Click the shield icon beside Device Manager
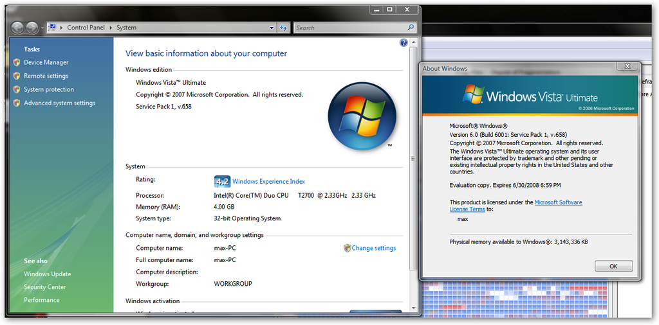Screen dimensions: 659x325 tap(17, 62)
